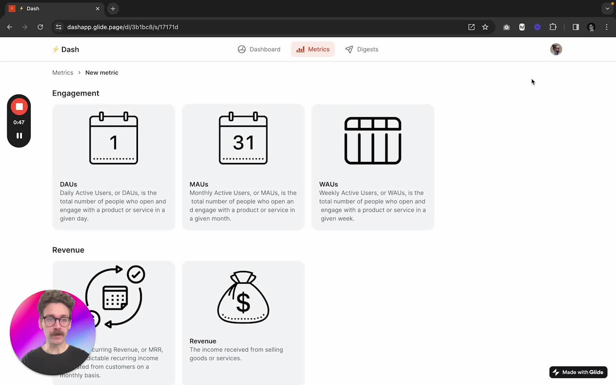The width and height of the screenshot is (616, 385).
Task: Open the browser extensions puzzle icon
Action: click(x=553, y=27)
